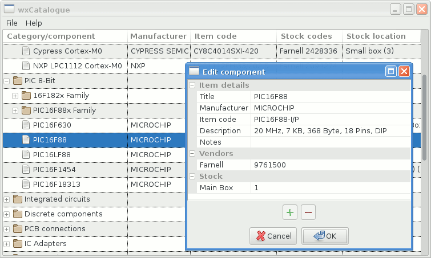Click the Integrated circuits folder icon
This screenshot has width=431, height=258.
pos(18,199)
